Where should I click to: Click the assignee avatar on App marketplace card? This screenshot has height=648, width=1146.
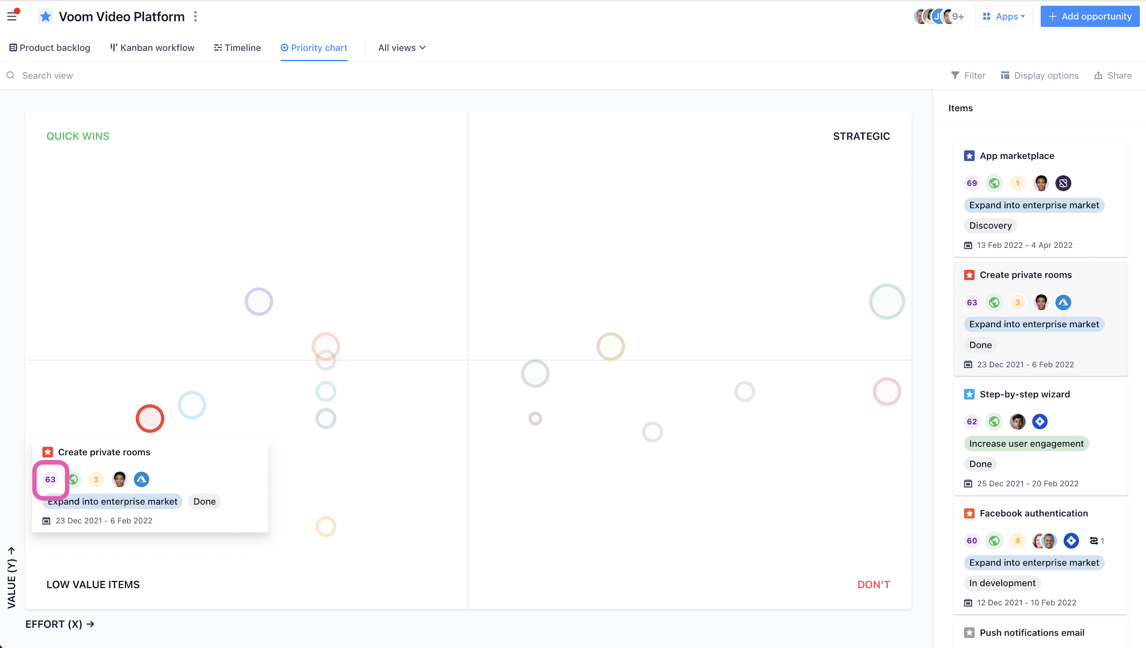point(1040,183)
